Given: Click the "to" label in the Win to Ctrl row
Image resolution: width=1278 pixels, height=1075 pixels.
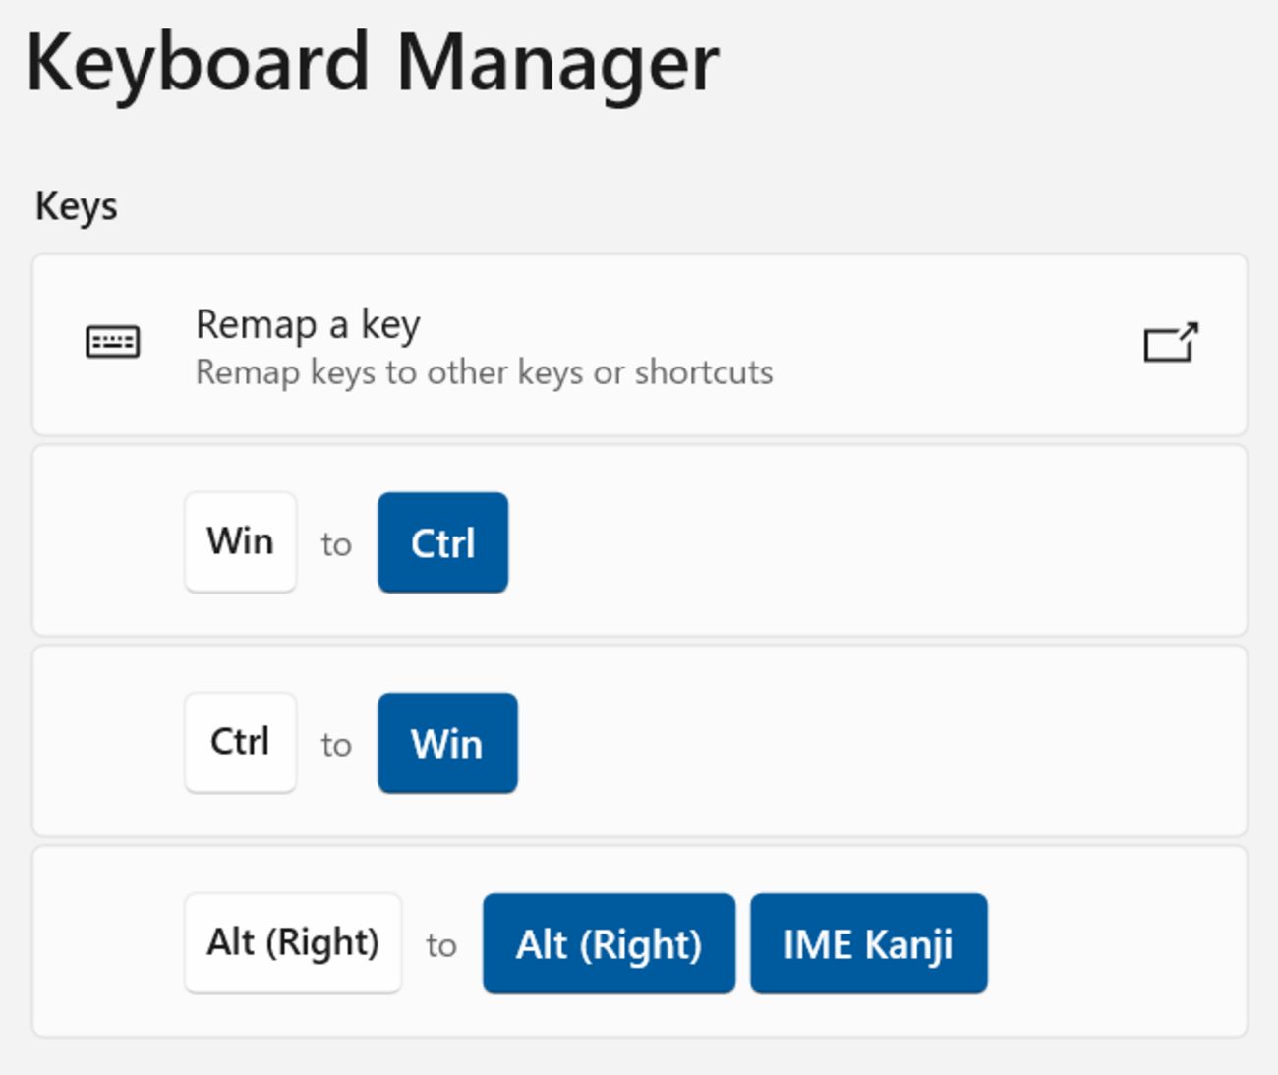Looking at the screenshot, I should (336, 544).
